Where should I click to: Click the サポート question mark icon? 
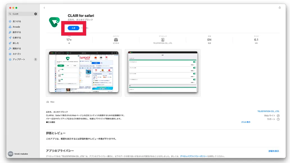coord(278,120)
